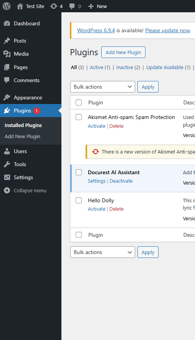Click the Tools wrench icon
The width and height of the screenshot is (195, 340).
point(7,164)
